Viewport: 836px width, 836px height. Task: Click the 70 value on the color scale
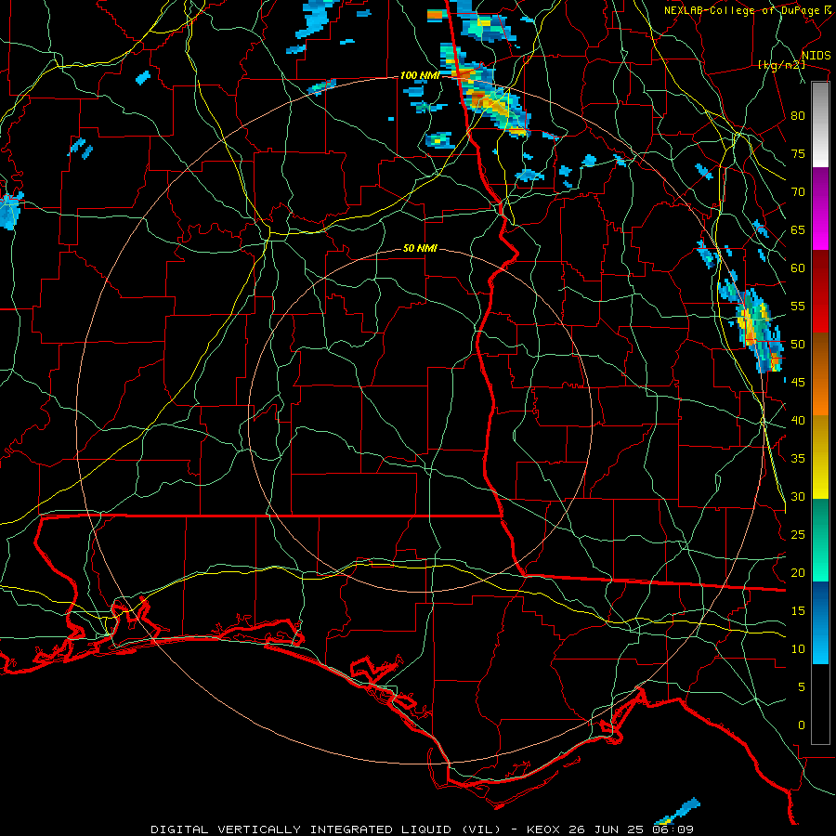point(798,192)
